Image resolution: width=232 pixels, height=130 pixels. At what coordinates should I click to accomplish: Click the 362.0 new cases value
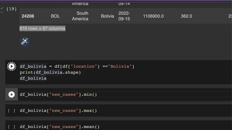(186, 16)
